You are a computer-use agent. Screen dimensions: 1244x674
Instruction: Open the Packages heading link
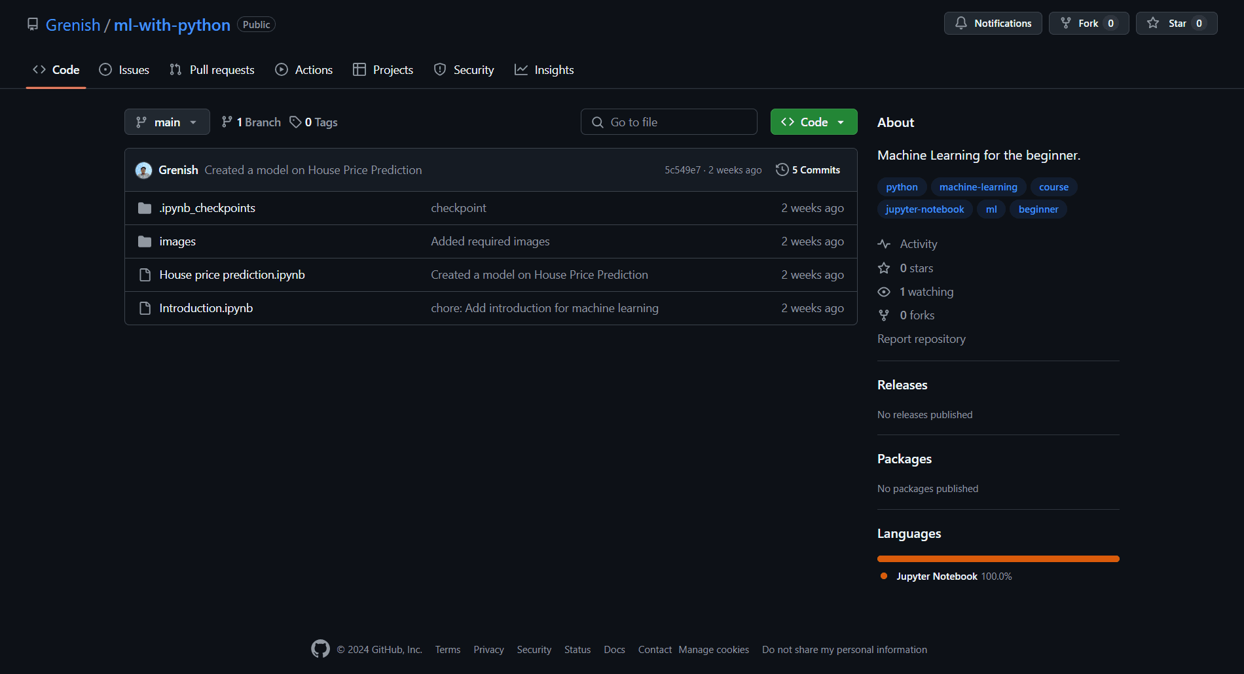pyautogui.click(x=904, y=459)
